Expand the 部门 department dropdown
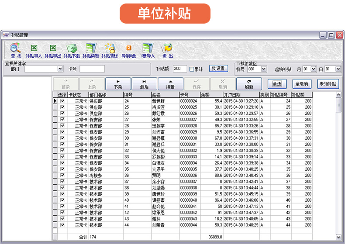The image size is (345, 248). click(x=60, y=69)
